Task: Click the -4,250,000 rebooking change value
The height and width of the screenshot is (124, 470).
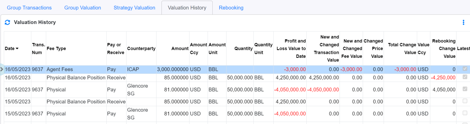Action: [443, 78]
